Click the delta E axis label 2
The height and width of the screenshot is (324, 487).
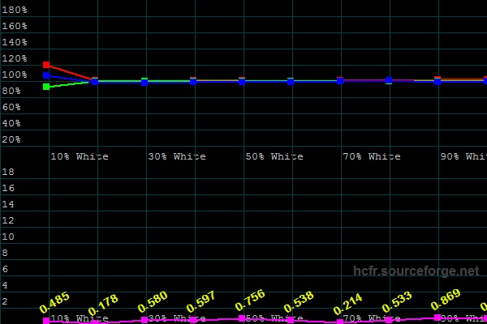tap(5, 301)
